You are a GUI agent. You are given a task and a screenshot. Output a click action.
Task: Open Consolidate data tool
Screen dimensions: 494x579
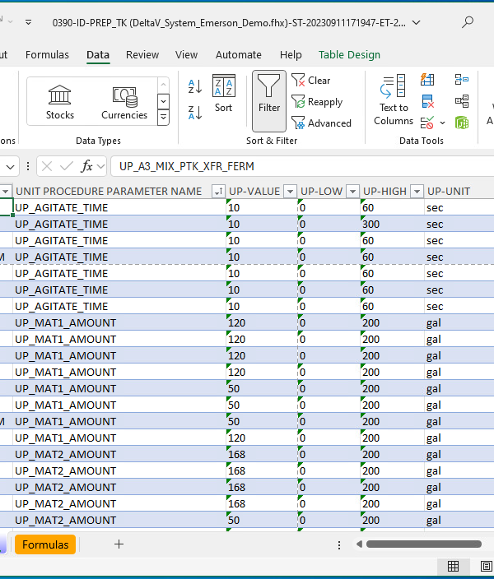coord(462,80)
